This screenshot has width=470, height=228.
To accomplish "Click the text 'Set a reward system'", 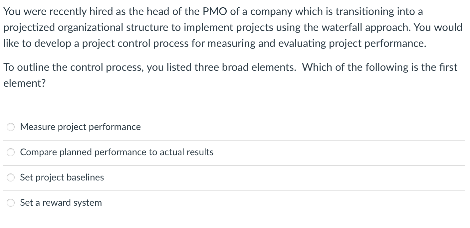I will [61, 202].
